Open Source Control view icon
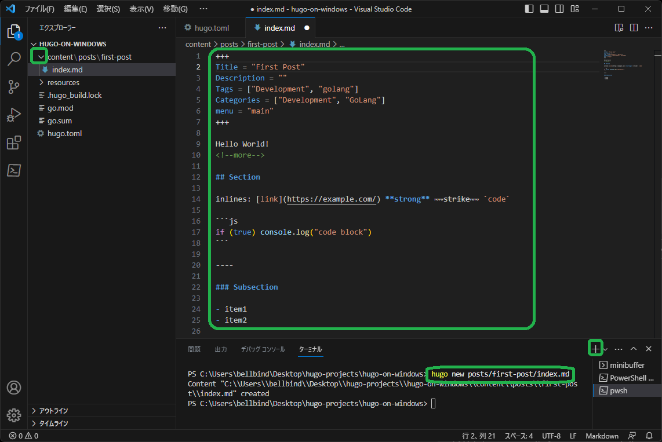662x442 pixels. click(x=14, y=87)
